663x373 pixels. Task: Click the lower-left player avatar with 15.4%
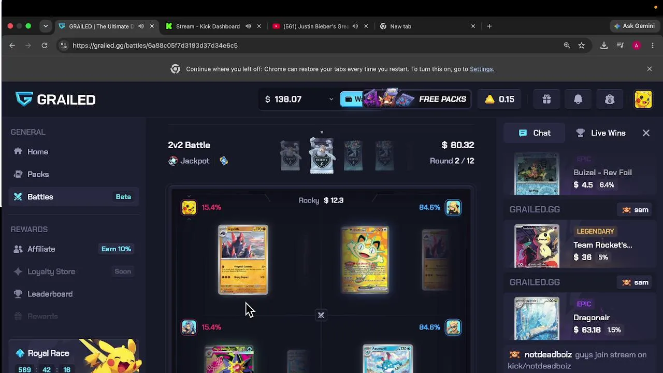(x=189, y=327)
